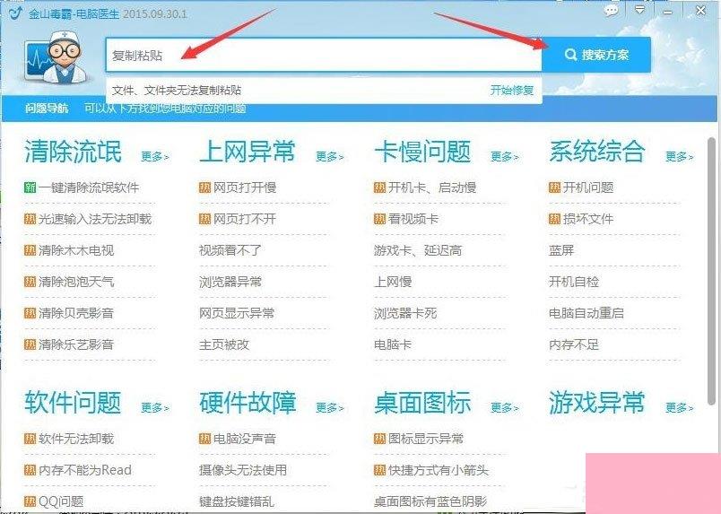This screenshot has height=514, width=721.
Task: Open the 软件问题 category heading
Action: pos(74,403)
